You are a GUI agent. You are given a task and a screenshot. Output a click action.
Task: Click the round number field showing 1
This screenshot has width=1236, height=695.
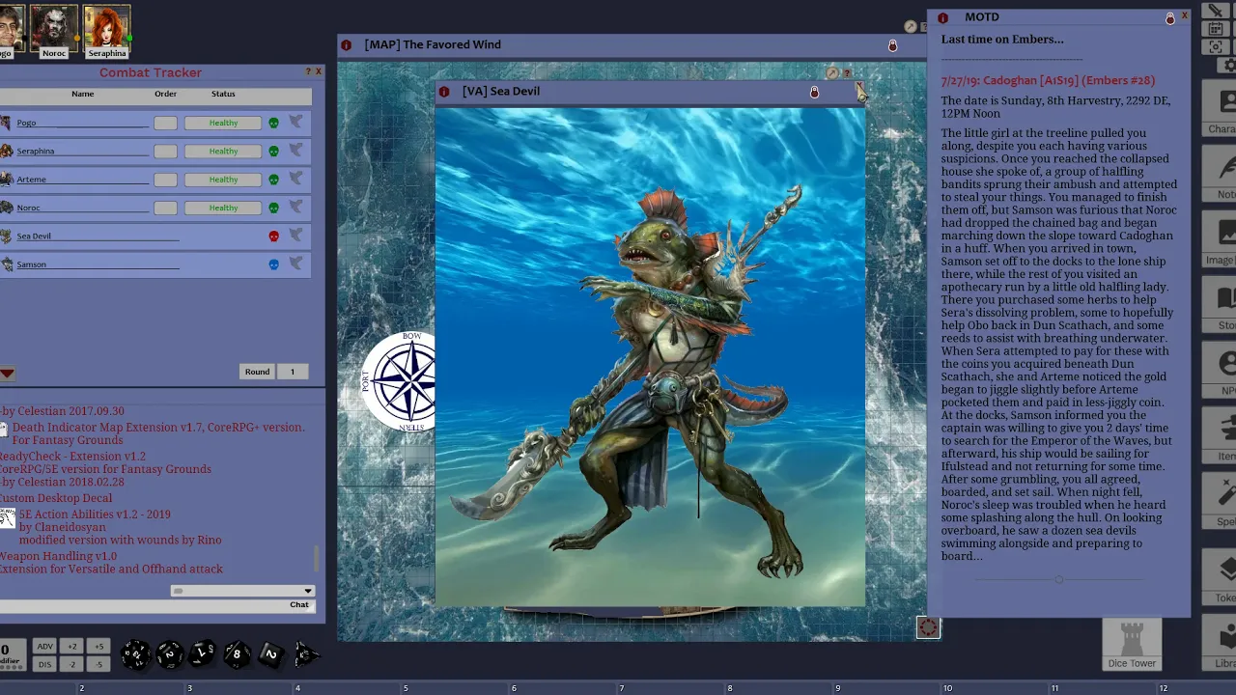292,372
